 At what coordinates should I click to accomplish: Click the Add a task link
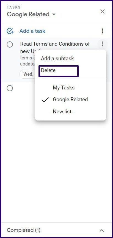32,31
